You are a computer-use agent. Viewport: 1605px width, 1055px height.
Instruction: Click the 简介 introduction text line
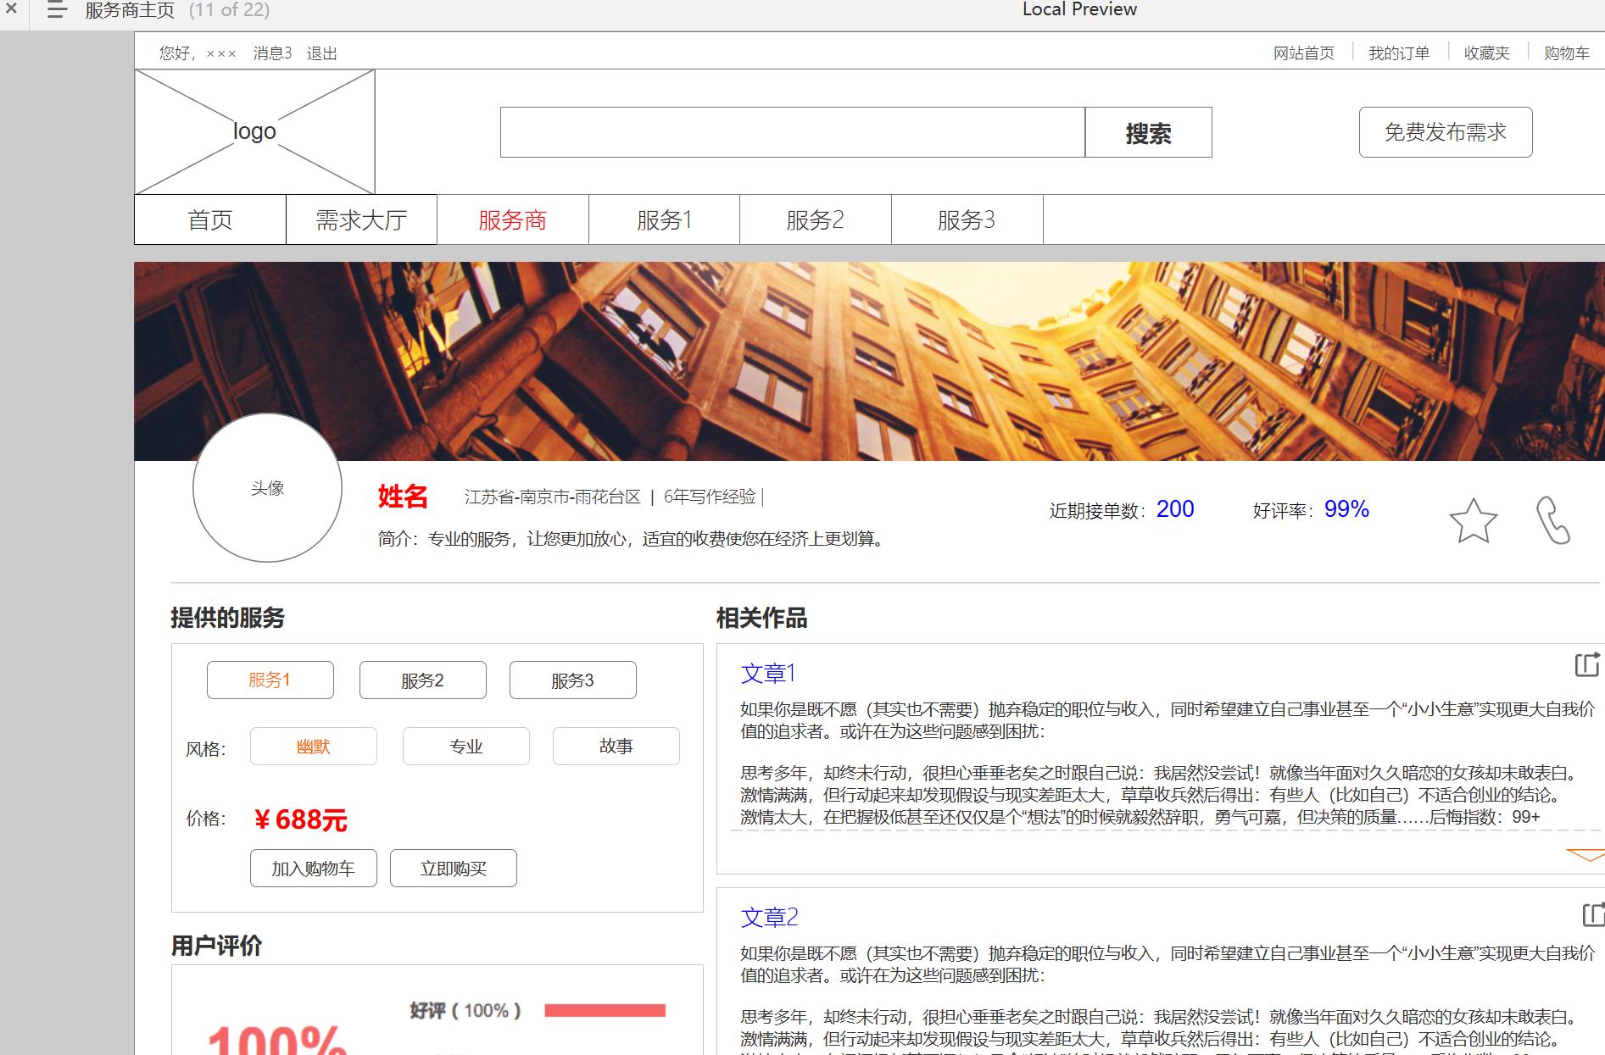633,539
